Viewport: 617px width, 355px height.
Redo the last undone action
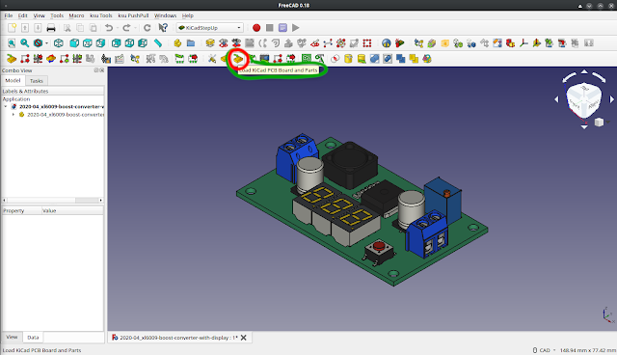point(126,28)
